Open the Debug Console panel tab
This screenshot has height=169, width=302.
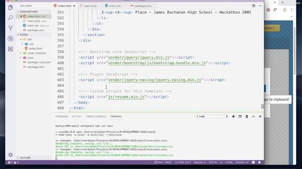point(96,116)
